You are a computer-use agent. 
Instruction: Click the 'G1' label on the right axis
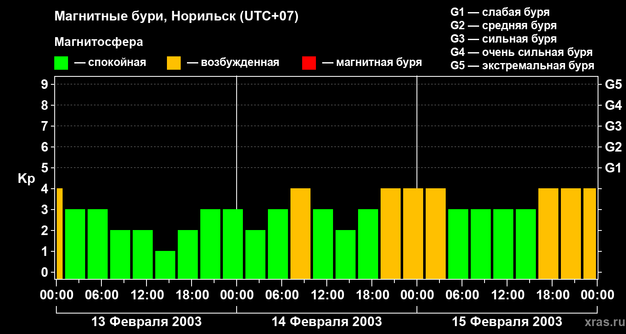pyautogui.click(x=613, y=168)
